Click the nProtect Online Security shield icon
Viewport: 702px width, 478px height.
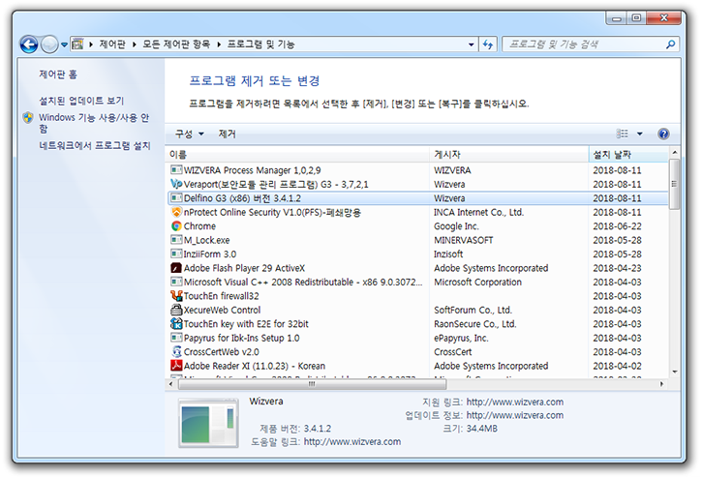pyautogui.click(x=176, y=212)
